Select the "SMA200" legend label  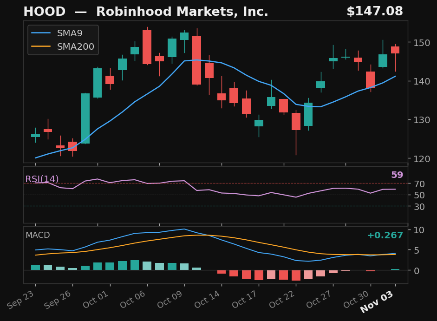(76, 46)
